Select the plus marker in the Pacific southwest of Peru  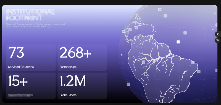pyautogui.click(x=128, y=84)
